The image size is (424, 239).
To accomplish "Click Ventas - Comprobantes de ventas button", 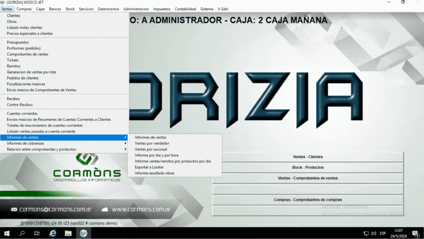I will coord(308,178).
